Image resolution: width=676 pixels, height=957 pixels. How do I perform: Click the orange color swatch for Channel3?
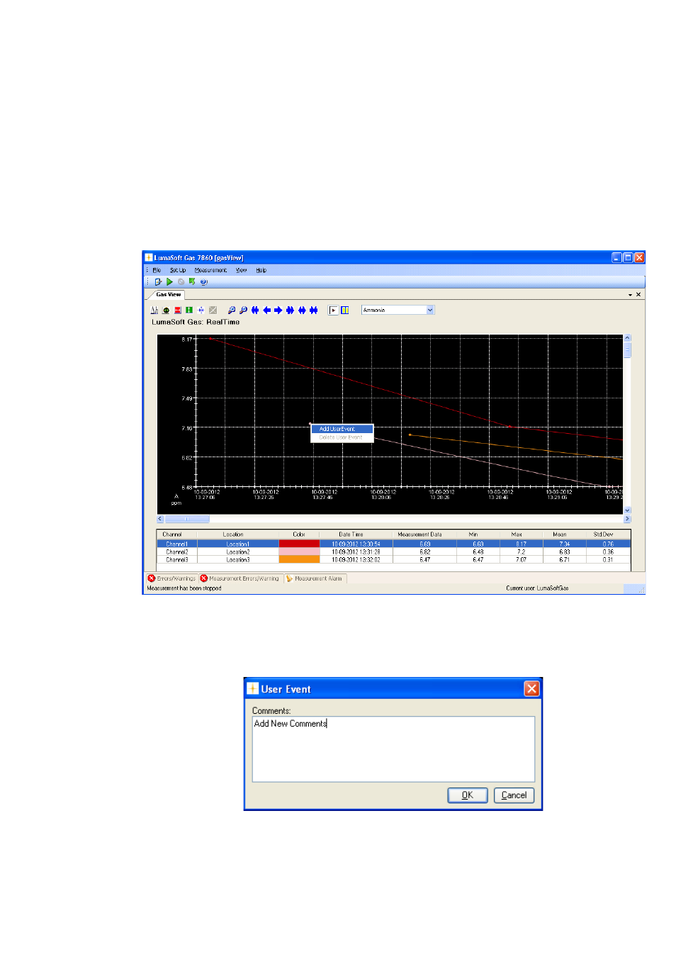tap(299, 560)
